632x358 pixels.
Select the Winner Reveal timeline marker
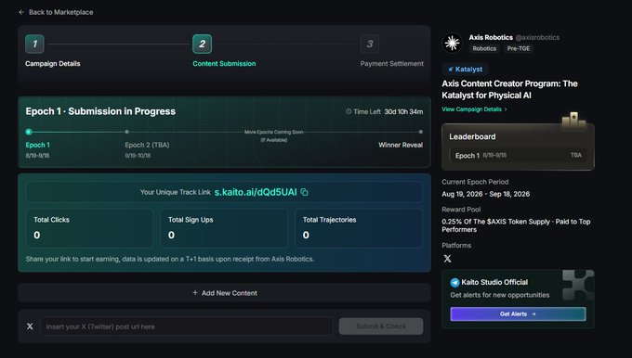pos(421,132)
